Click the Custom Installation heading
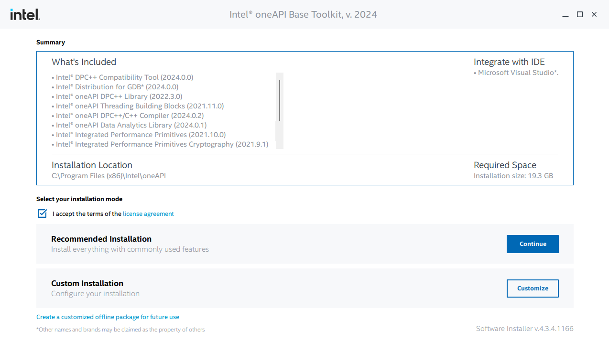The height and width of the screenshot is (342, 609). (x=87, y=283)
